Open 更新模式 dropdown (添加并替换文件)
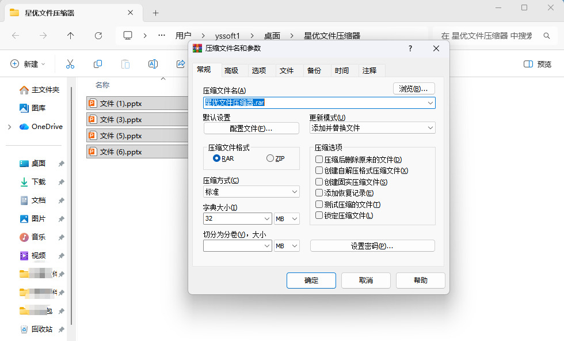 [x=372, y=128]
